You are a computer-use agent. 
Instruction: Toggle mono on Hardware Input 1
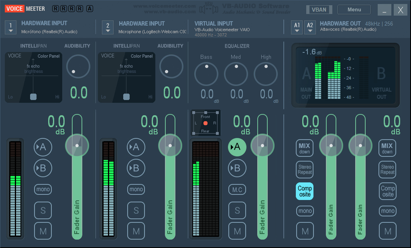tap(43, 189)
